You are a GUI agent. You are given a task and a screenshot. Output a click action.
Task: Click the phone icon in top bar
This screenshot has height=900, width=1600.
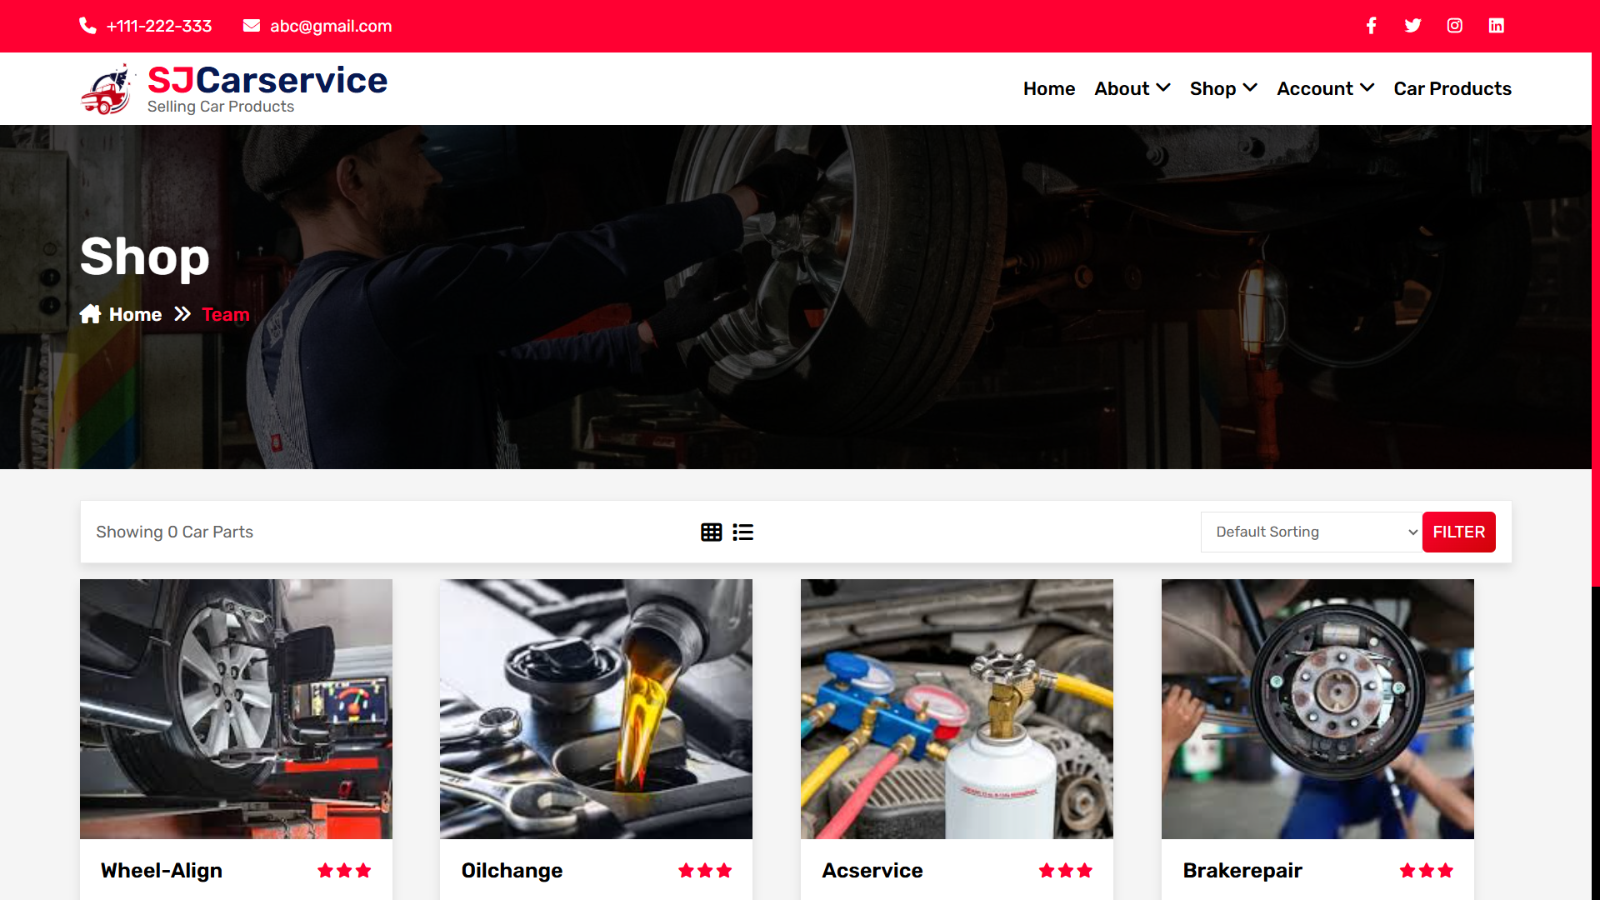pyautogui.click(x=87, y=26)
